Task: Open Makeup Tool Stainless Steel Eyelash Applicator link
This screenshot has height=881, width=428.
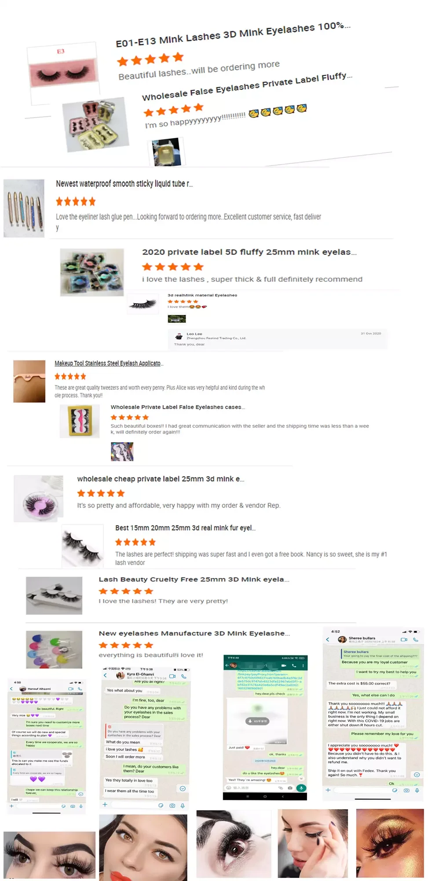Action: [109, 363]
